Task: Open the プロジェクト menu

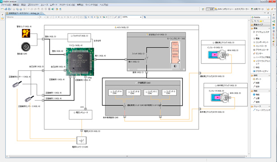Action: pos(33,5)
